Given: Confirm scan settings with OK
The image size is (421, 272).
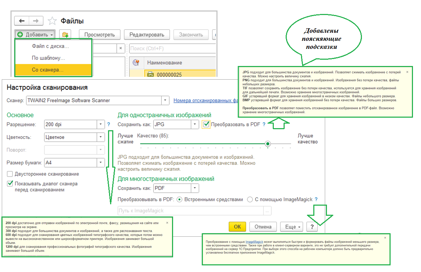Looking at the screenshot, I should tap(237, 227).
